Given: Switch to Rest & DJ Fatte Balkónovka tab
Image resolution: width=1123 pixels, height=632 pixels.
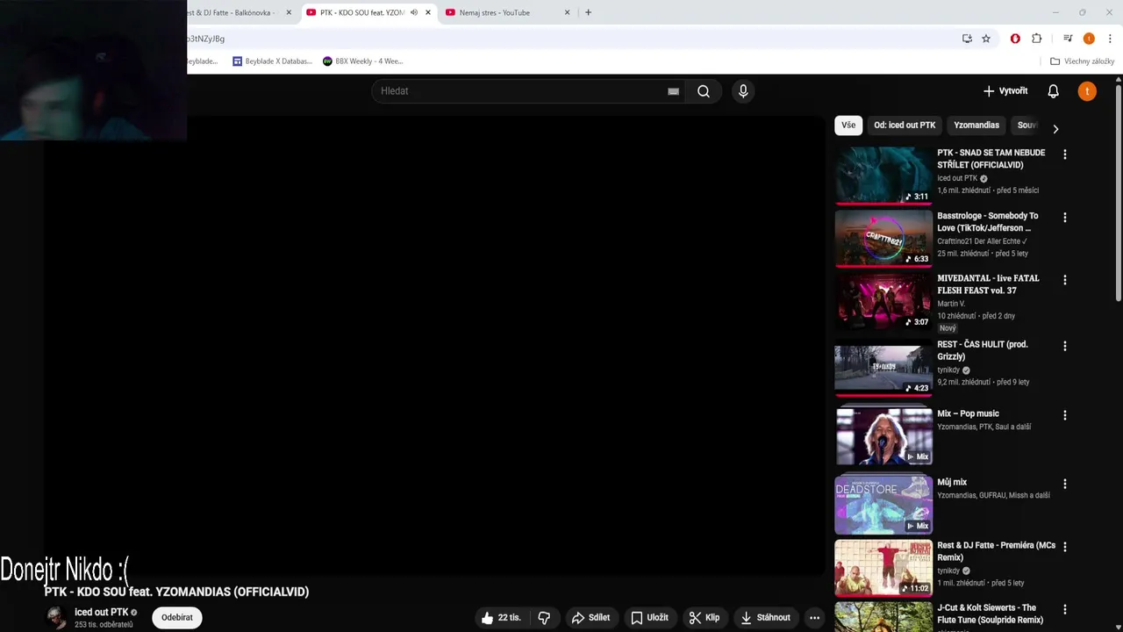Looking at the screenshot, I should [x=231, y=12].
